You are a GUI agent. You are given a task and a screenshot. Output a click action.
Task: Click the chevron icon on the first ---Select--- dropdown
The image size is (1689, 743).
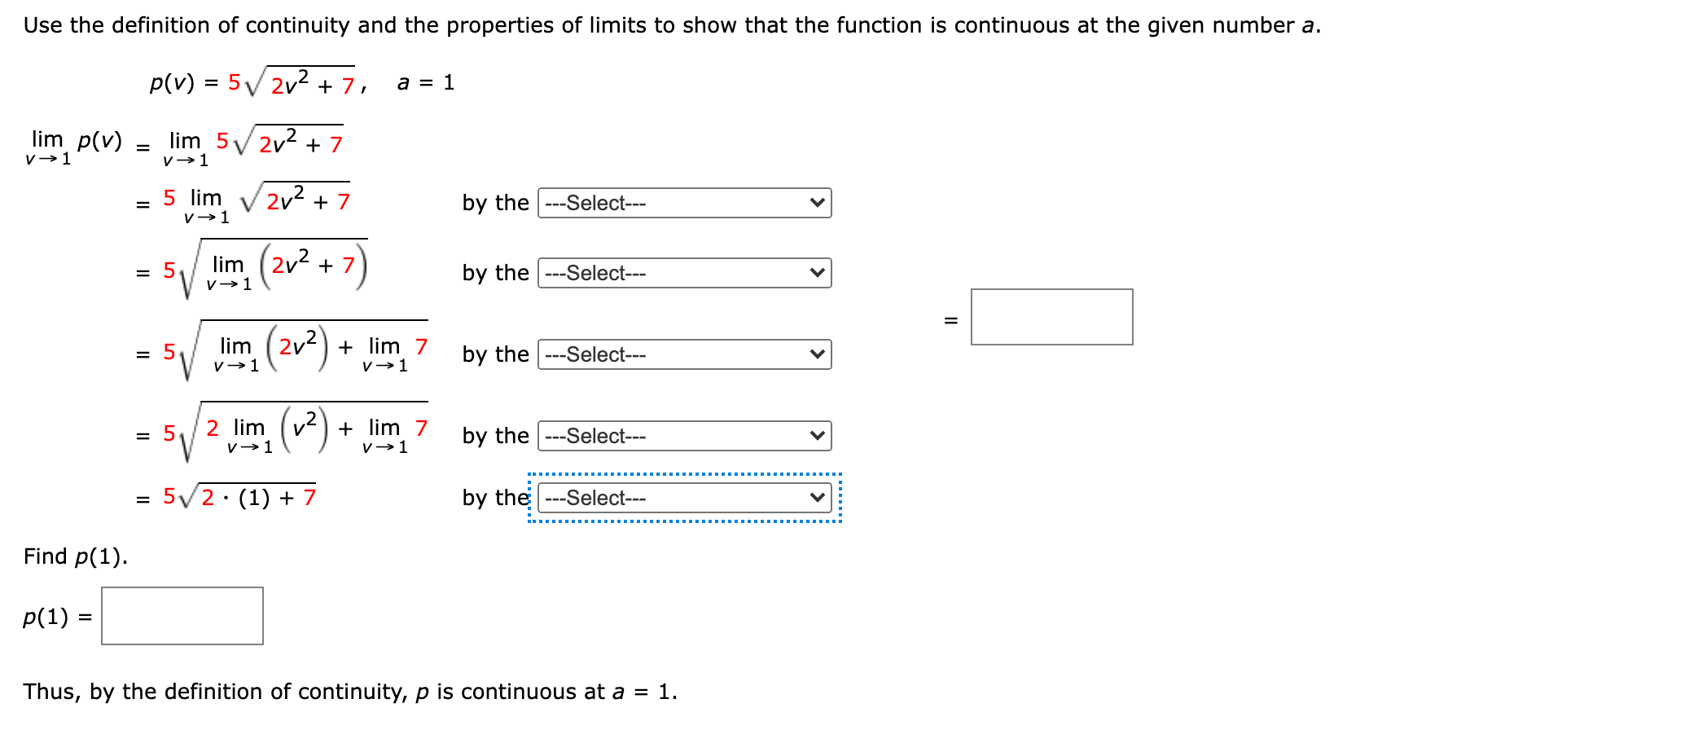coord(818,204)
